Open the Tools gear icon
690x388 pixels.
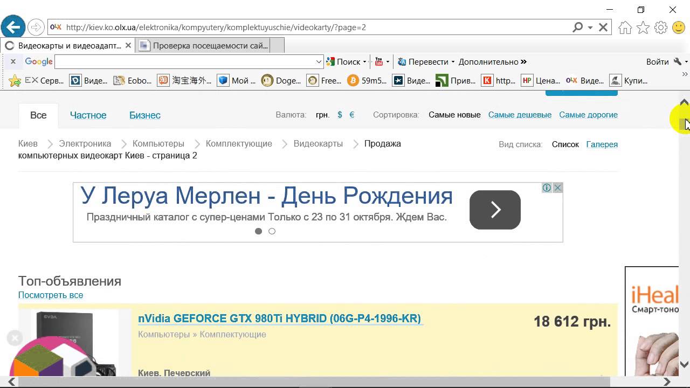coord(661,27)
